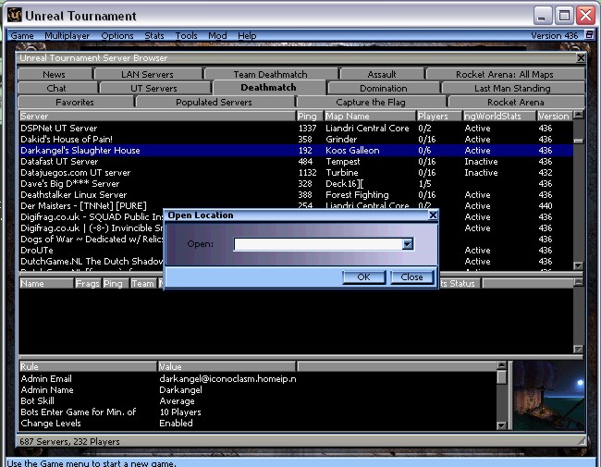The width and height of the screenshot is (601, 467).
Task: Click the rules list scroll up arrow
Action: tap(501, 365)
